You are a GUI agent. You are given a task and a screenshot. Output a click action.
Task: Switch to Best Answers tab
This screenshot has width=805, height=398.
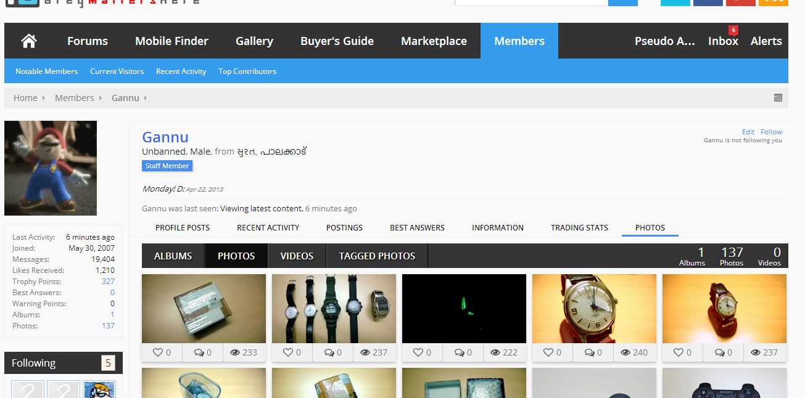(x=417, y=227)
